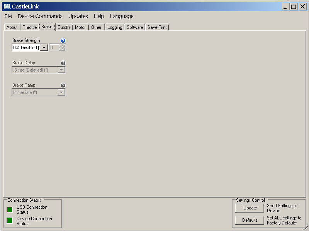
Task: Click the Brake Strength help icon
Action: coord(63,41)
